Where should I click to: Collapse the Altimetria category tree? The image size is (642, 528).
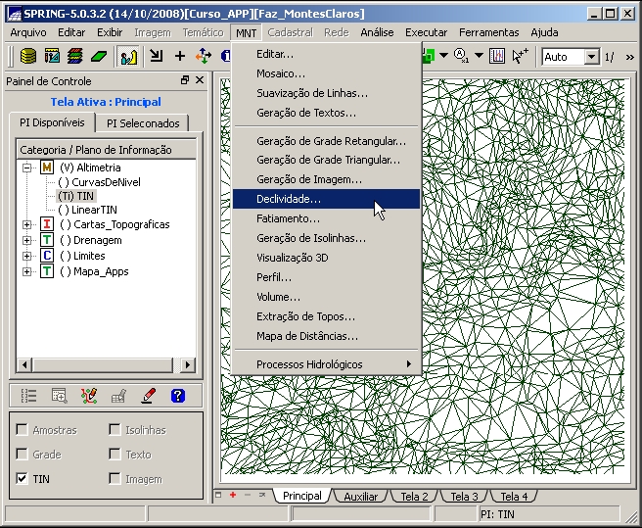click(x=27, y=168)
